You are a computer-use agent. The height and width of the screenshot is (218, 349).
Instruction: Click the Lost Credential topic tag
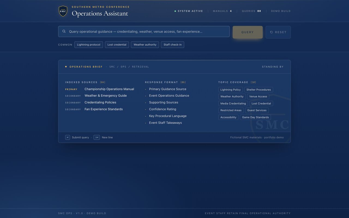click(x=261, y=104)
